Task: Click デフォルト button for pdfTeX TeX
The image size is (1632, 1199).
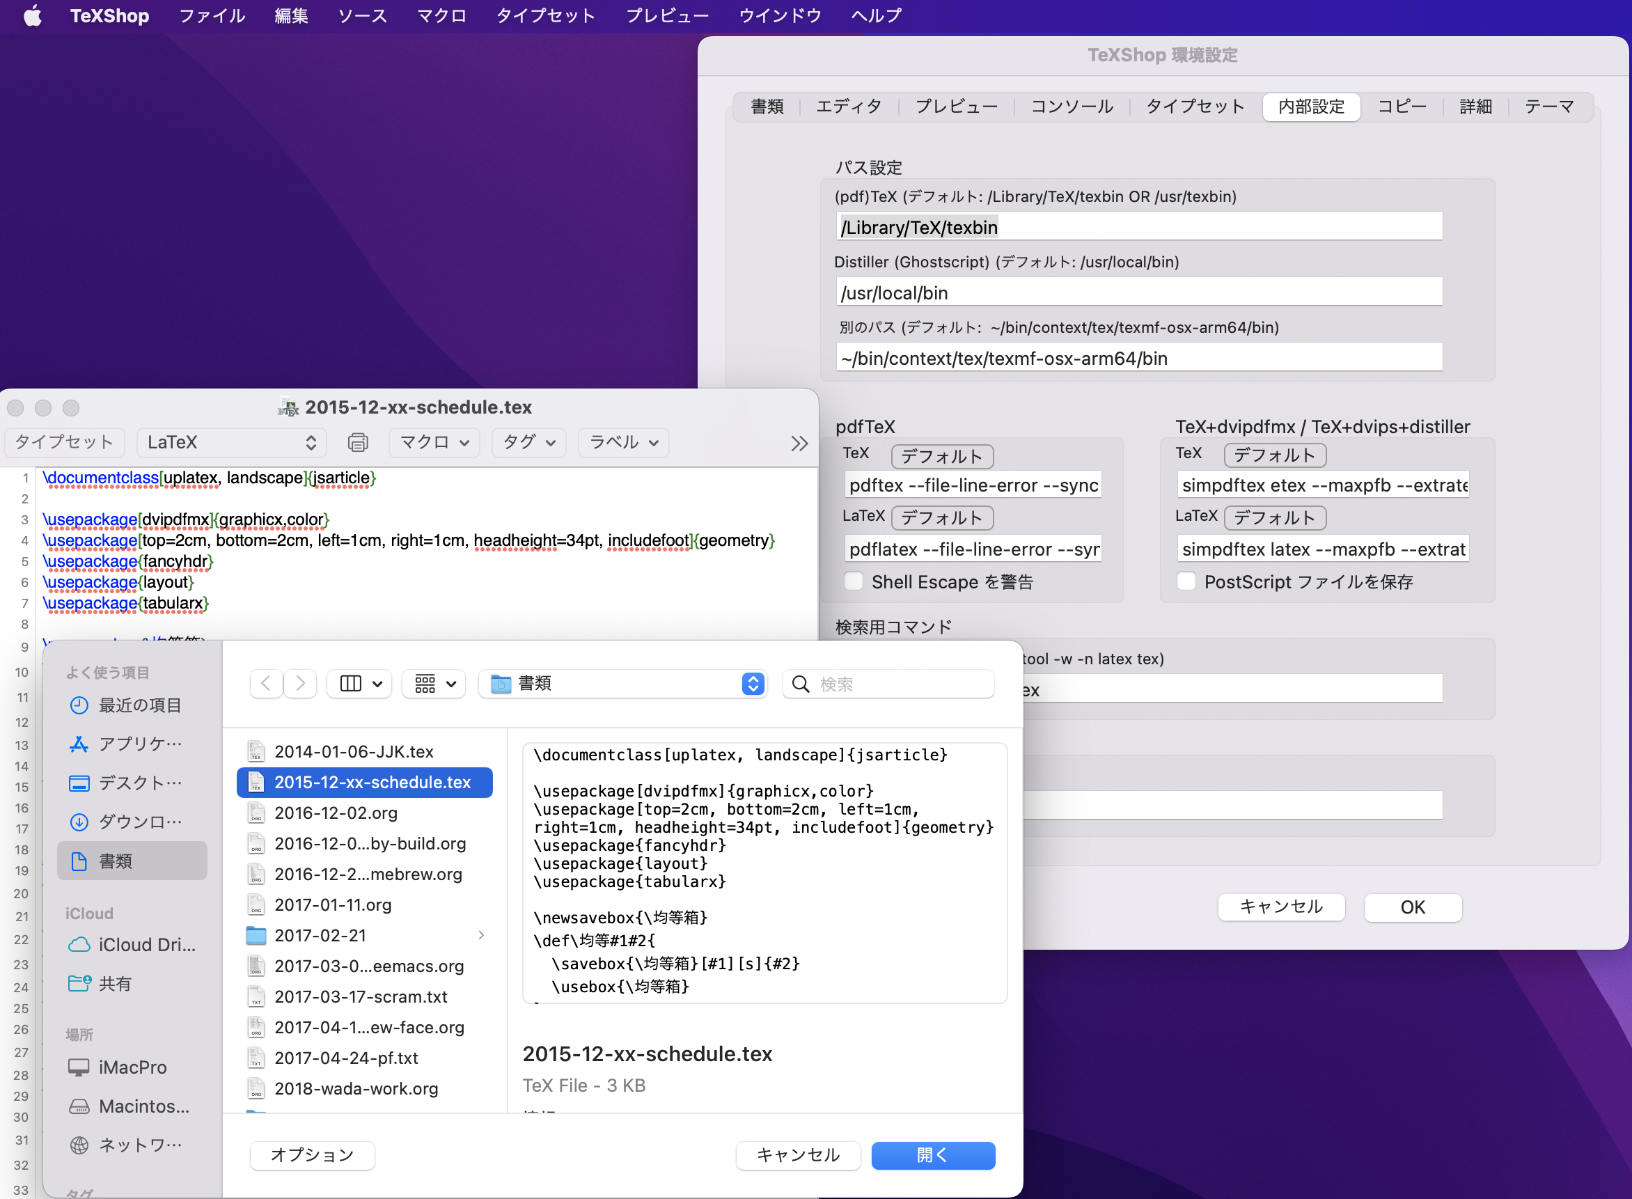Action: tap(942, 457)
